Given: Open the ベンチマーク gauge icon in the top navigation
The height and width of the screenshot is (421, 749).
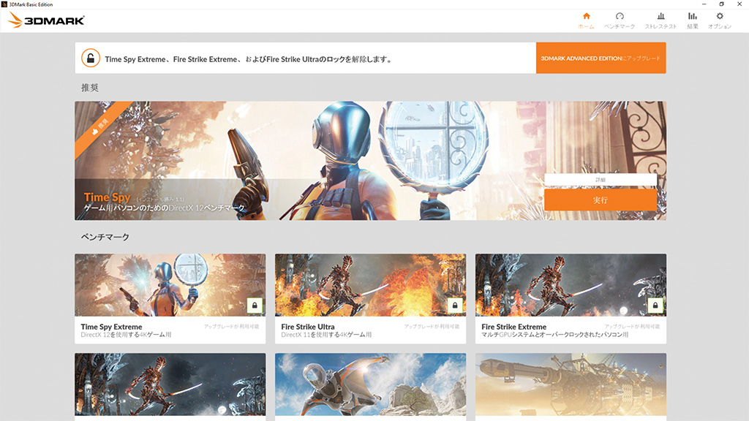Looking at the screenshot, I should pyautogui.click(x=620, y=16).
